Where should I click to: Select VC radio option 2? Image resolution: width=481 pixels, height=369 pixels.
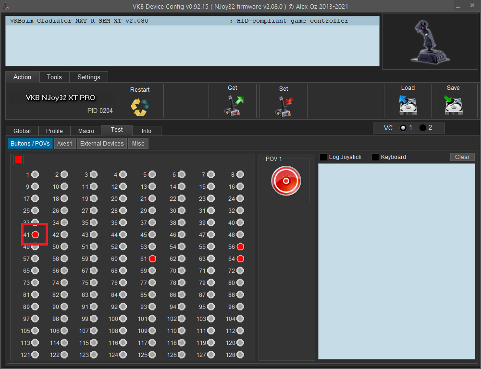click(x=423, y=128)
